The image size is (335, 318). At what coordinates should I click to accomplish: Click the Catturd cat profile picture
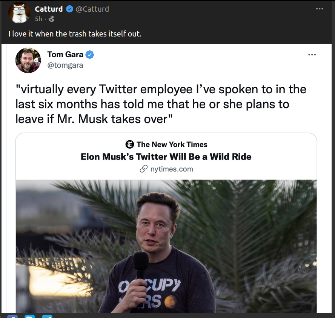click(19, 13)
